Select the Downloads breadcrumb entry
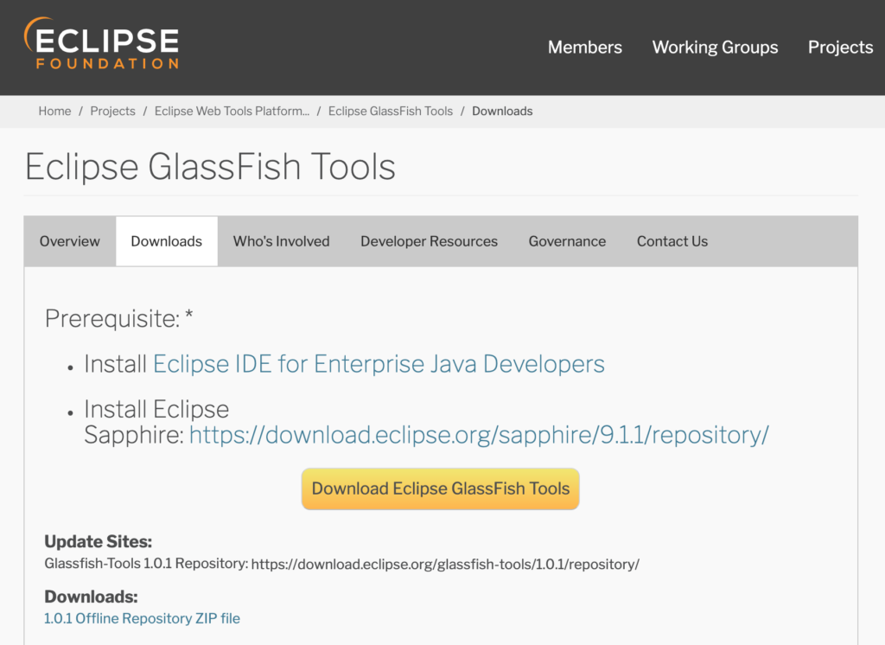The image size is (885, 645). pos(502,111)
